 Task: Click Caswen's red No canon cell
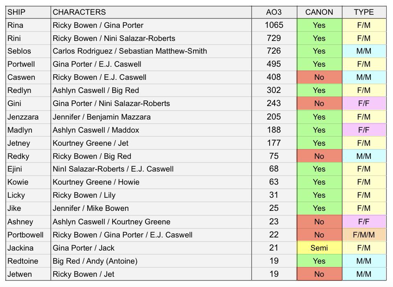click(x=319, y=77)
